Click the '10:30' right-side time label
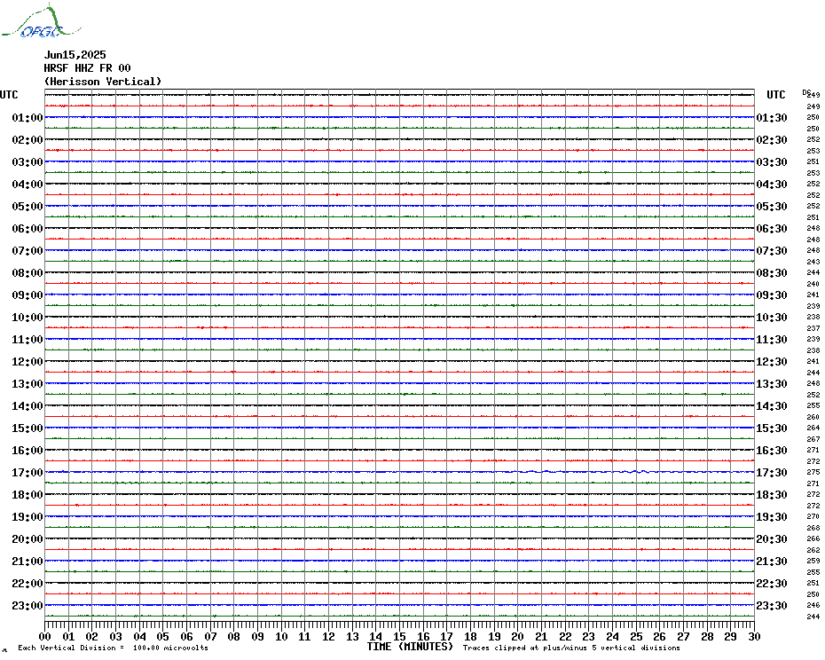 click(772, 317)
